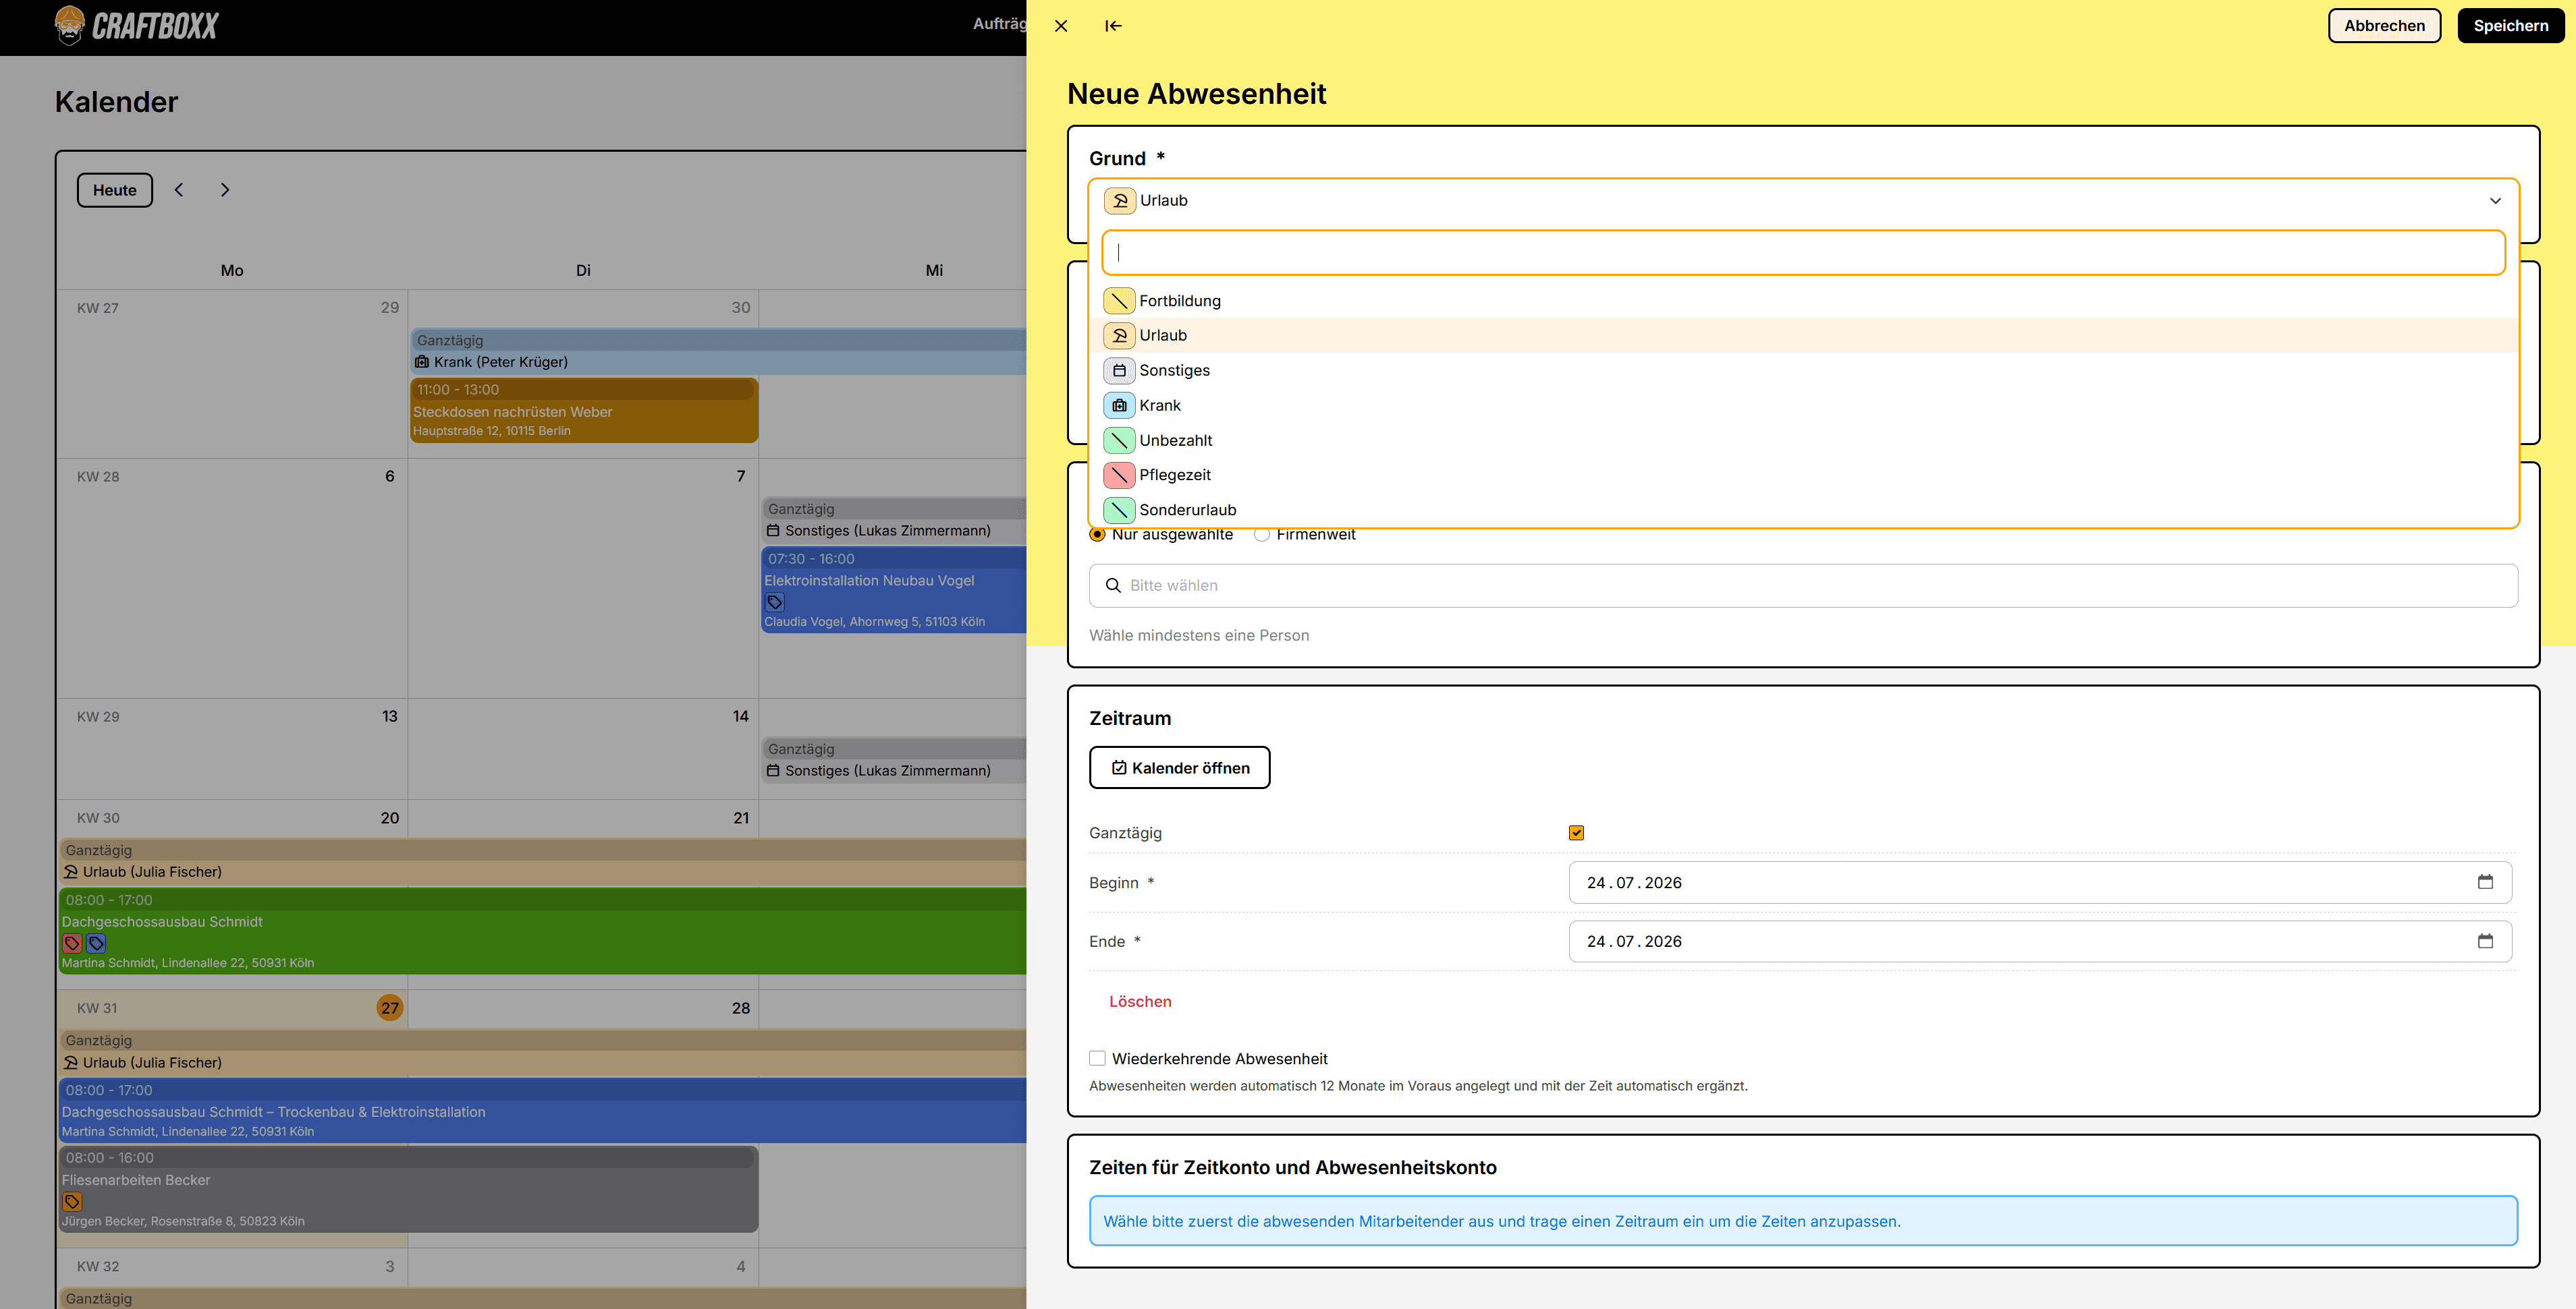2576x1309 pixels.
Task: Click day number 13 in KW 29
Action: tap(389, 716)
